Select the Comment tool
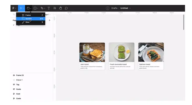192x105 pixels. coord(66,8)
